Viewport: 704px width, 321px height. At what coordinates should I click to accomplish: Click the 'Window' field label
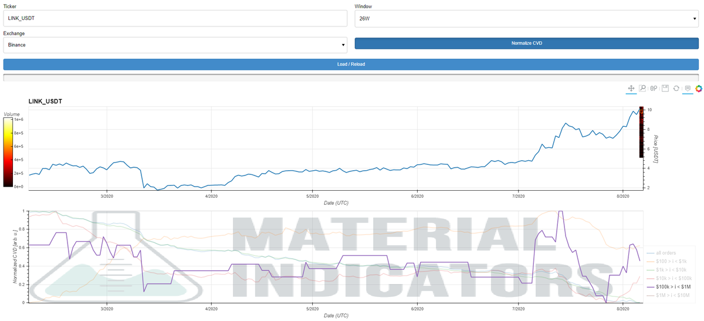(x=363, y=6)
